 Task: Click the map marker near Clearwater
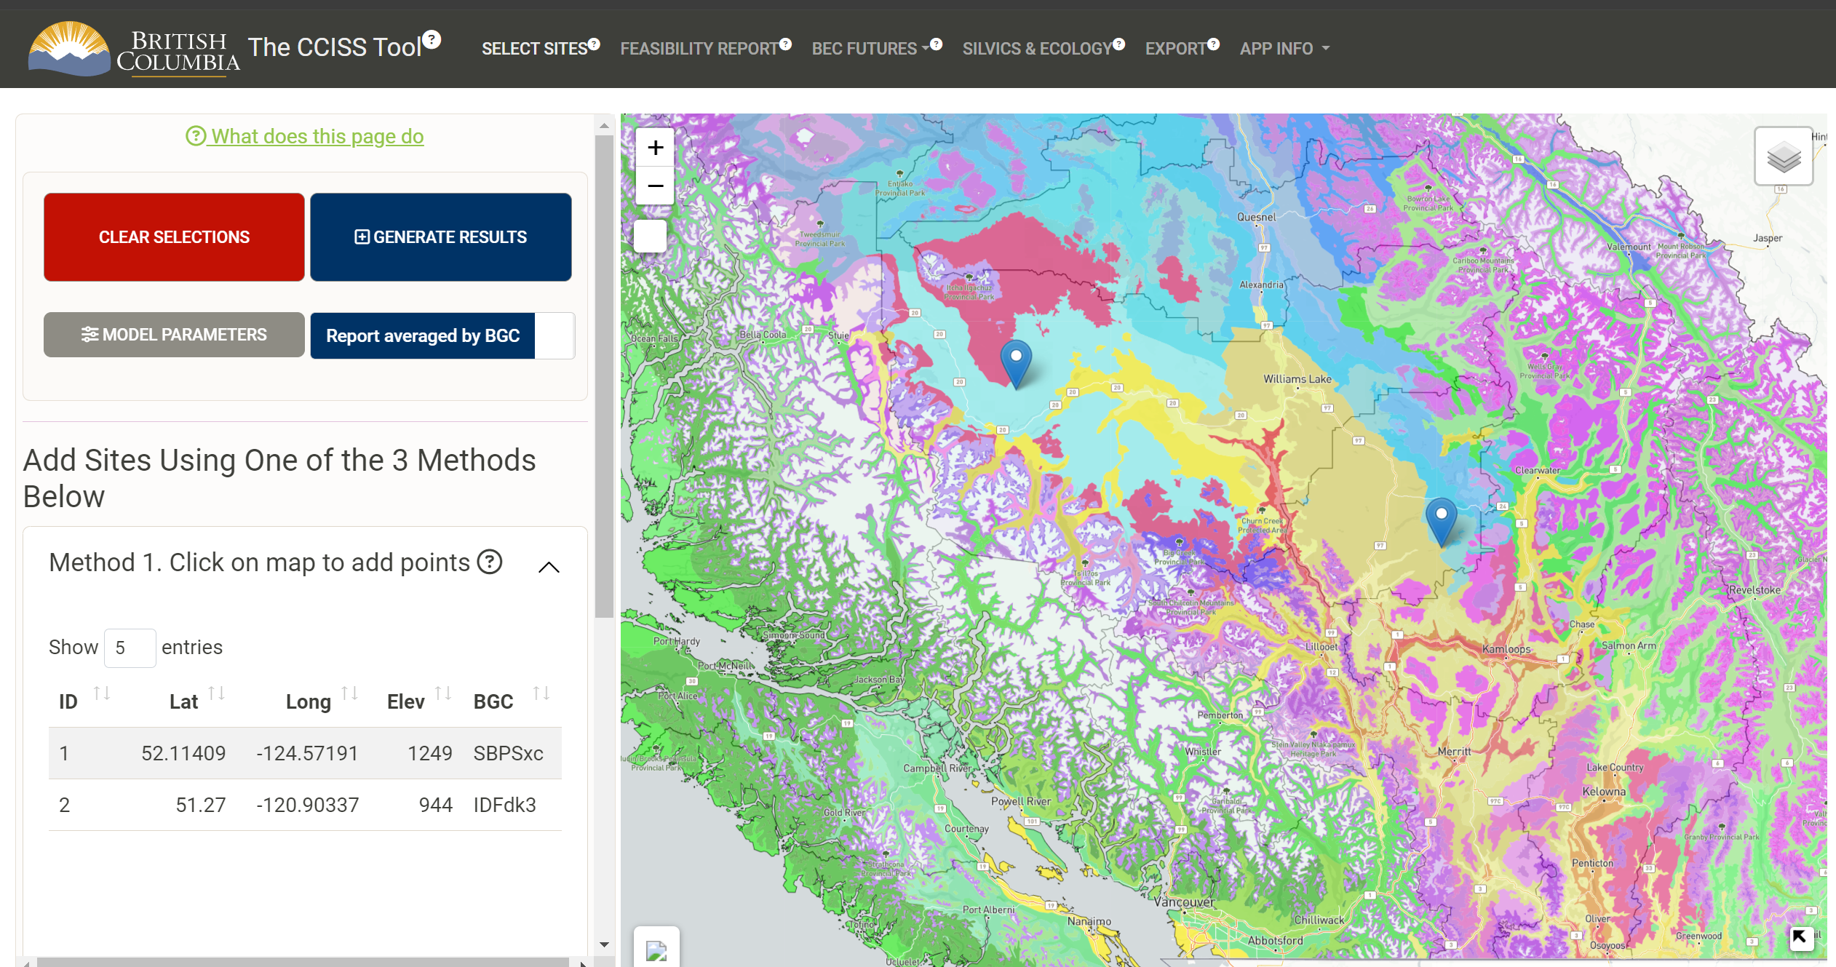(1441, 518)
